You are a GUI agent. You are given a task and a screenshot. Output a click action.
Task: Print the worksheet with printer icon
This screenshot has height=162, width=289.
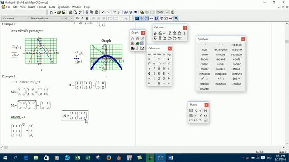click(70, 12)
